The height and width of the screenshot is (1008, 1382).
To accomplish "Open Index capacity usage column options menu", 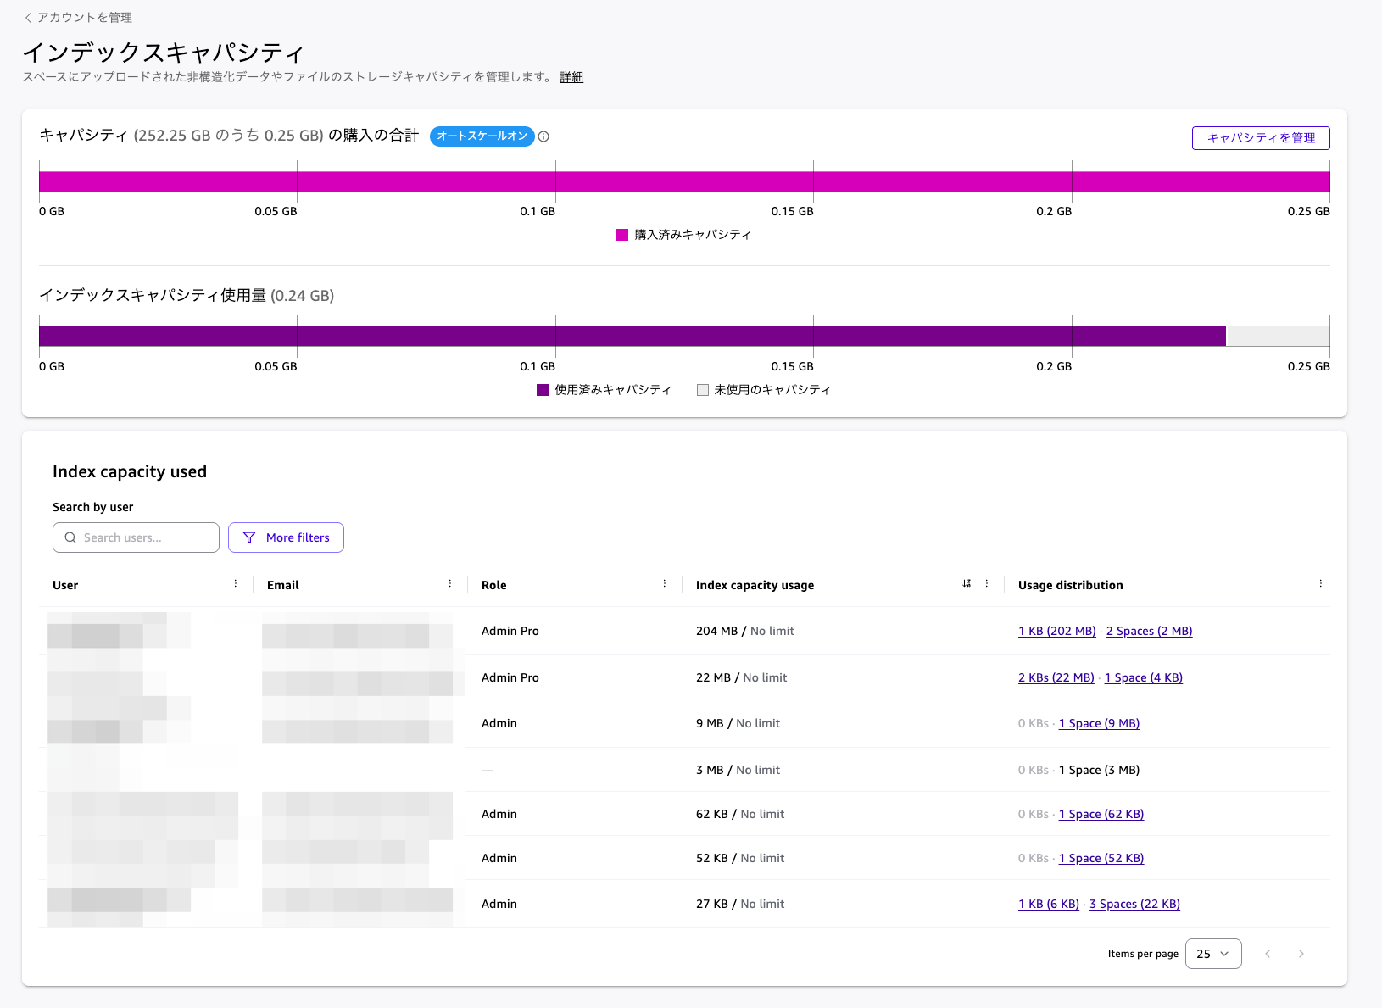I will [987, 584].
